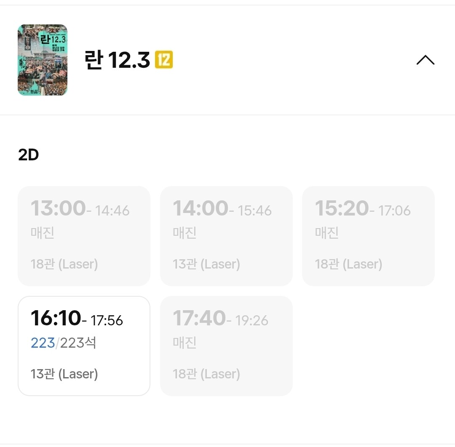Screen dimensions: 455x447
Task: Click 13관 (Laser) in the 14:00 card
Action: (x=206, y=264)
